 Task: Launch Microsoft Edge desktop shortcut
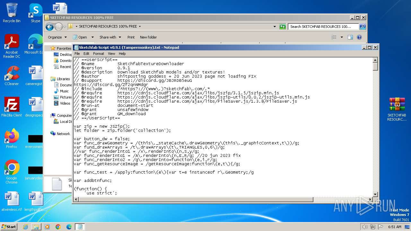[x=33, y=44]
